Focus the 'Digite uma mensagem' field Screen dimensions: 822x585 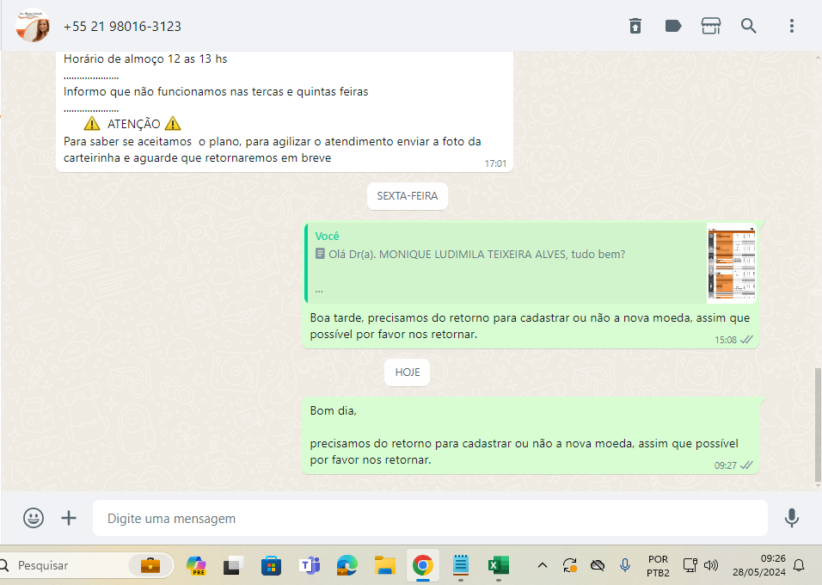pos(430,518)
